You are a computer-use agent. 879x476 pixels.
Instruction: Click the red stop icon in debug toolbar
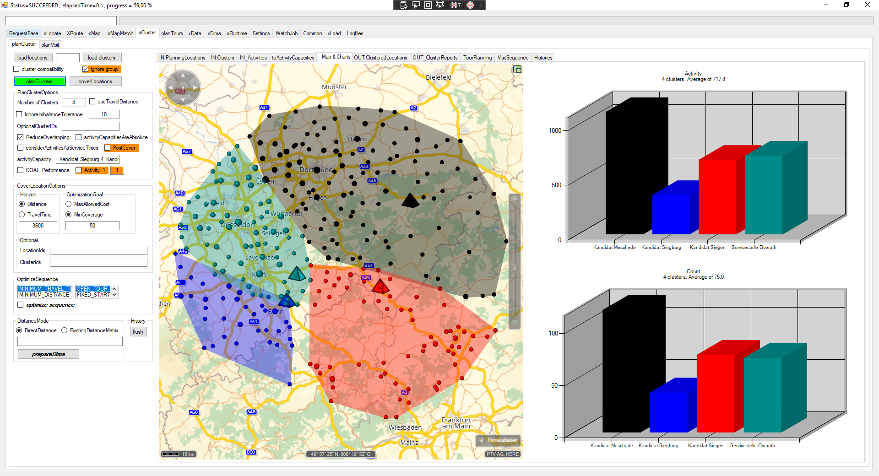(470, 5)
